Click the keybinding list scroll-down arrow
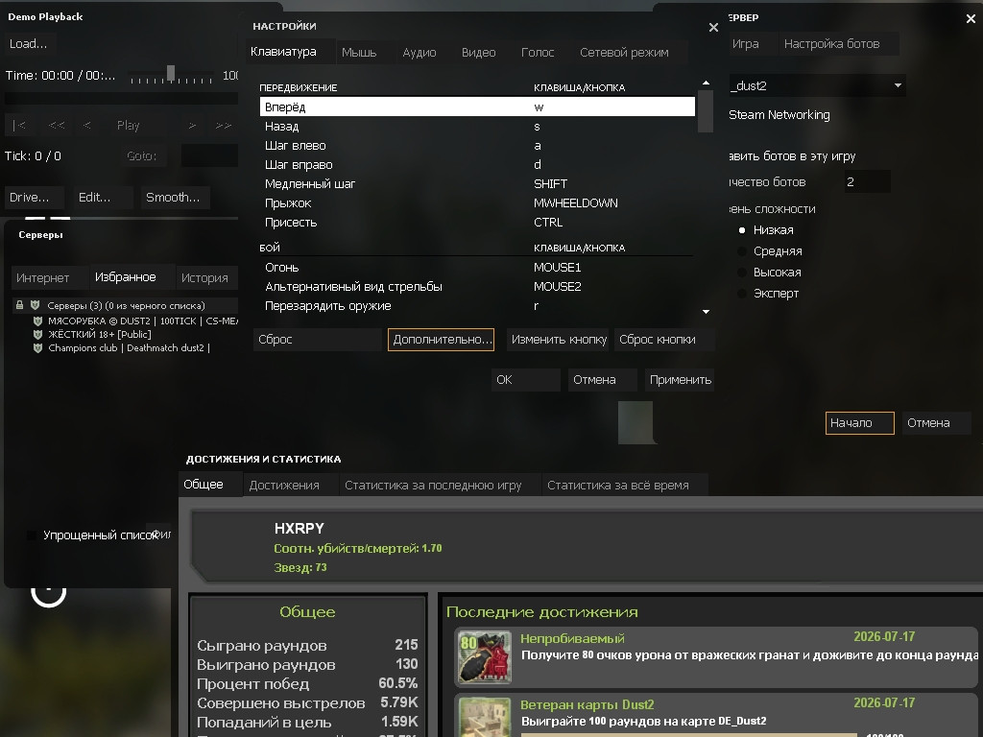This screenshot has height=737, width=983. (x=706, y=312)
